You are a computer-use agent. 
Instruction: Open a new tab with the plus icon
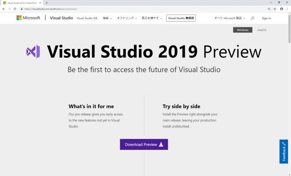click(x=47, y=3)
